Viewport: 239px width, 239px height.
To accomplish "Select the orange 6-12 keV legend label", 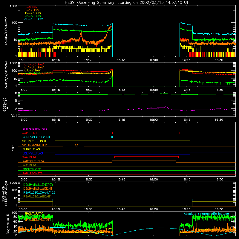I will 32,10.
